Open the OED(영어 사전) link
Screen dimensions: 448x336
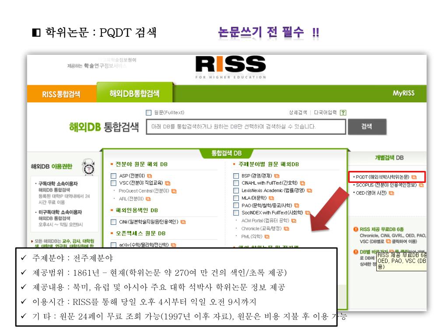pyautogui.click(x=371, y=193)
